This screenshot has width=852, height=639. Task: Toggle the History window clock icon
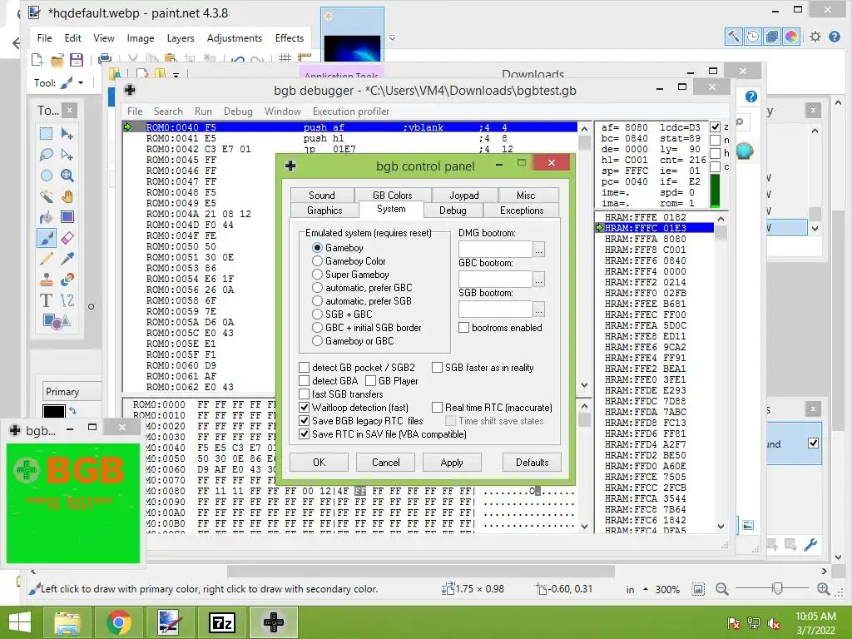point(752,37)
